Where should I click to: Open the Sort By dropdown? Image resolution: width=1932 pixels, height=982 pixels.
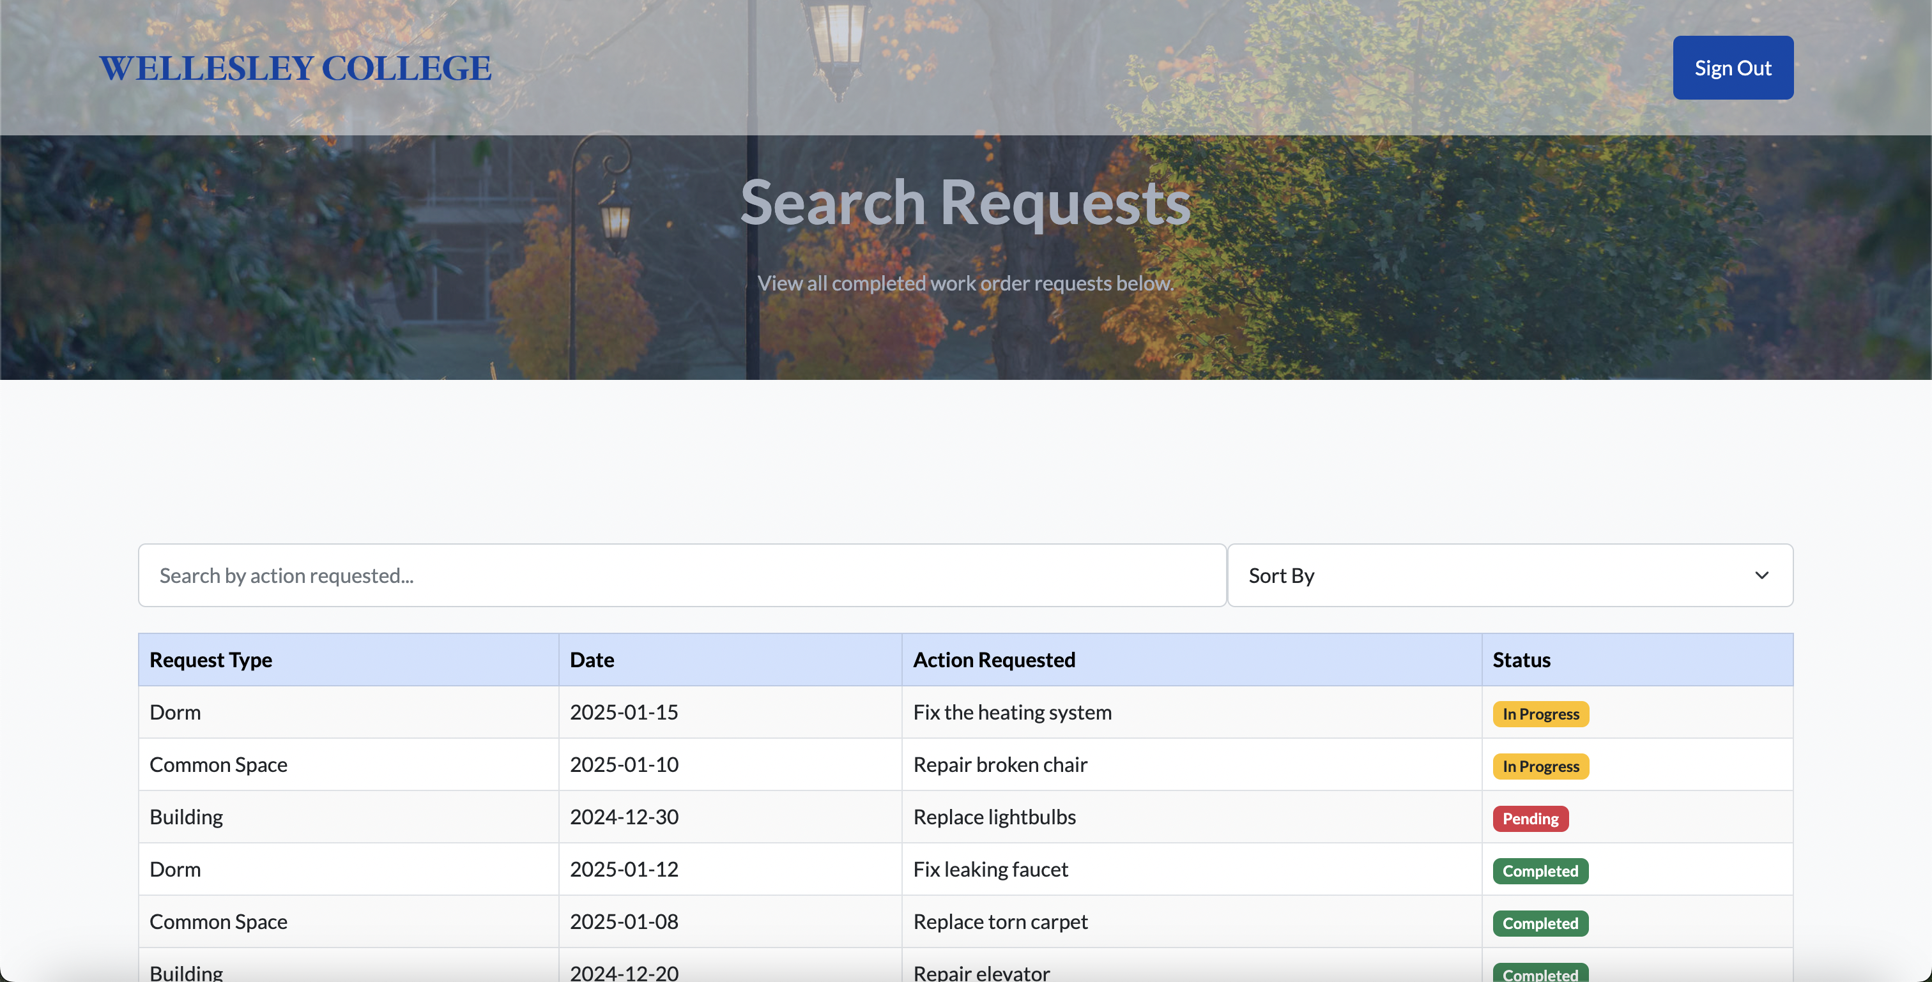point(1510,575)
